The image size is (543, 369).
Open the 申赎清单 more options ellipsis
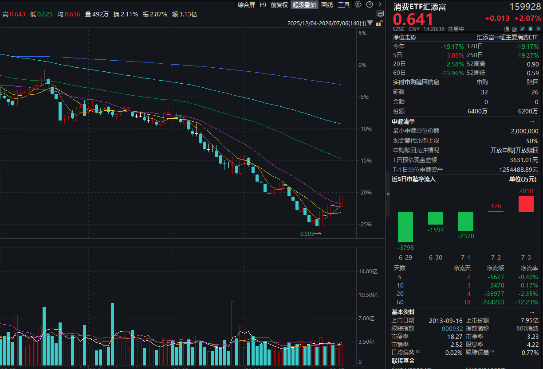(532, 121)
